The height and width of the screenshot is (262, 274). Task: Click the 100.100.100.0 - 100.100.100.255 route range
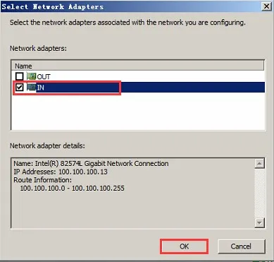coord(73,188)
